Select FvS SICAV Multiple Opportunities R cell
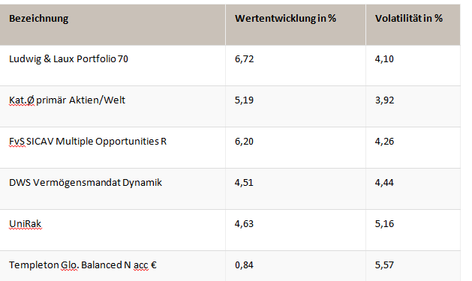 click(113, 148)
